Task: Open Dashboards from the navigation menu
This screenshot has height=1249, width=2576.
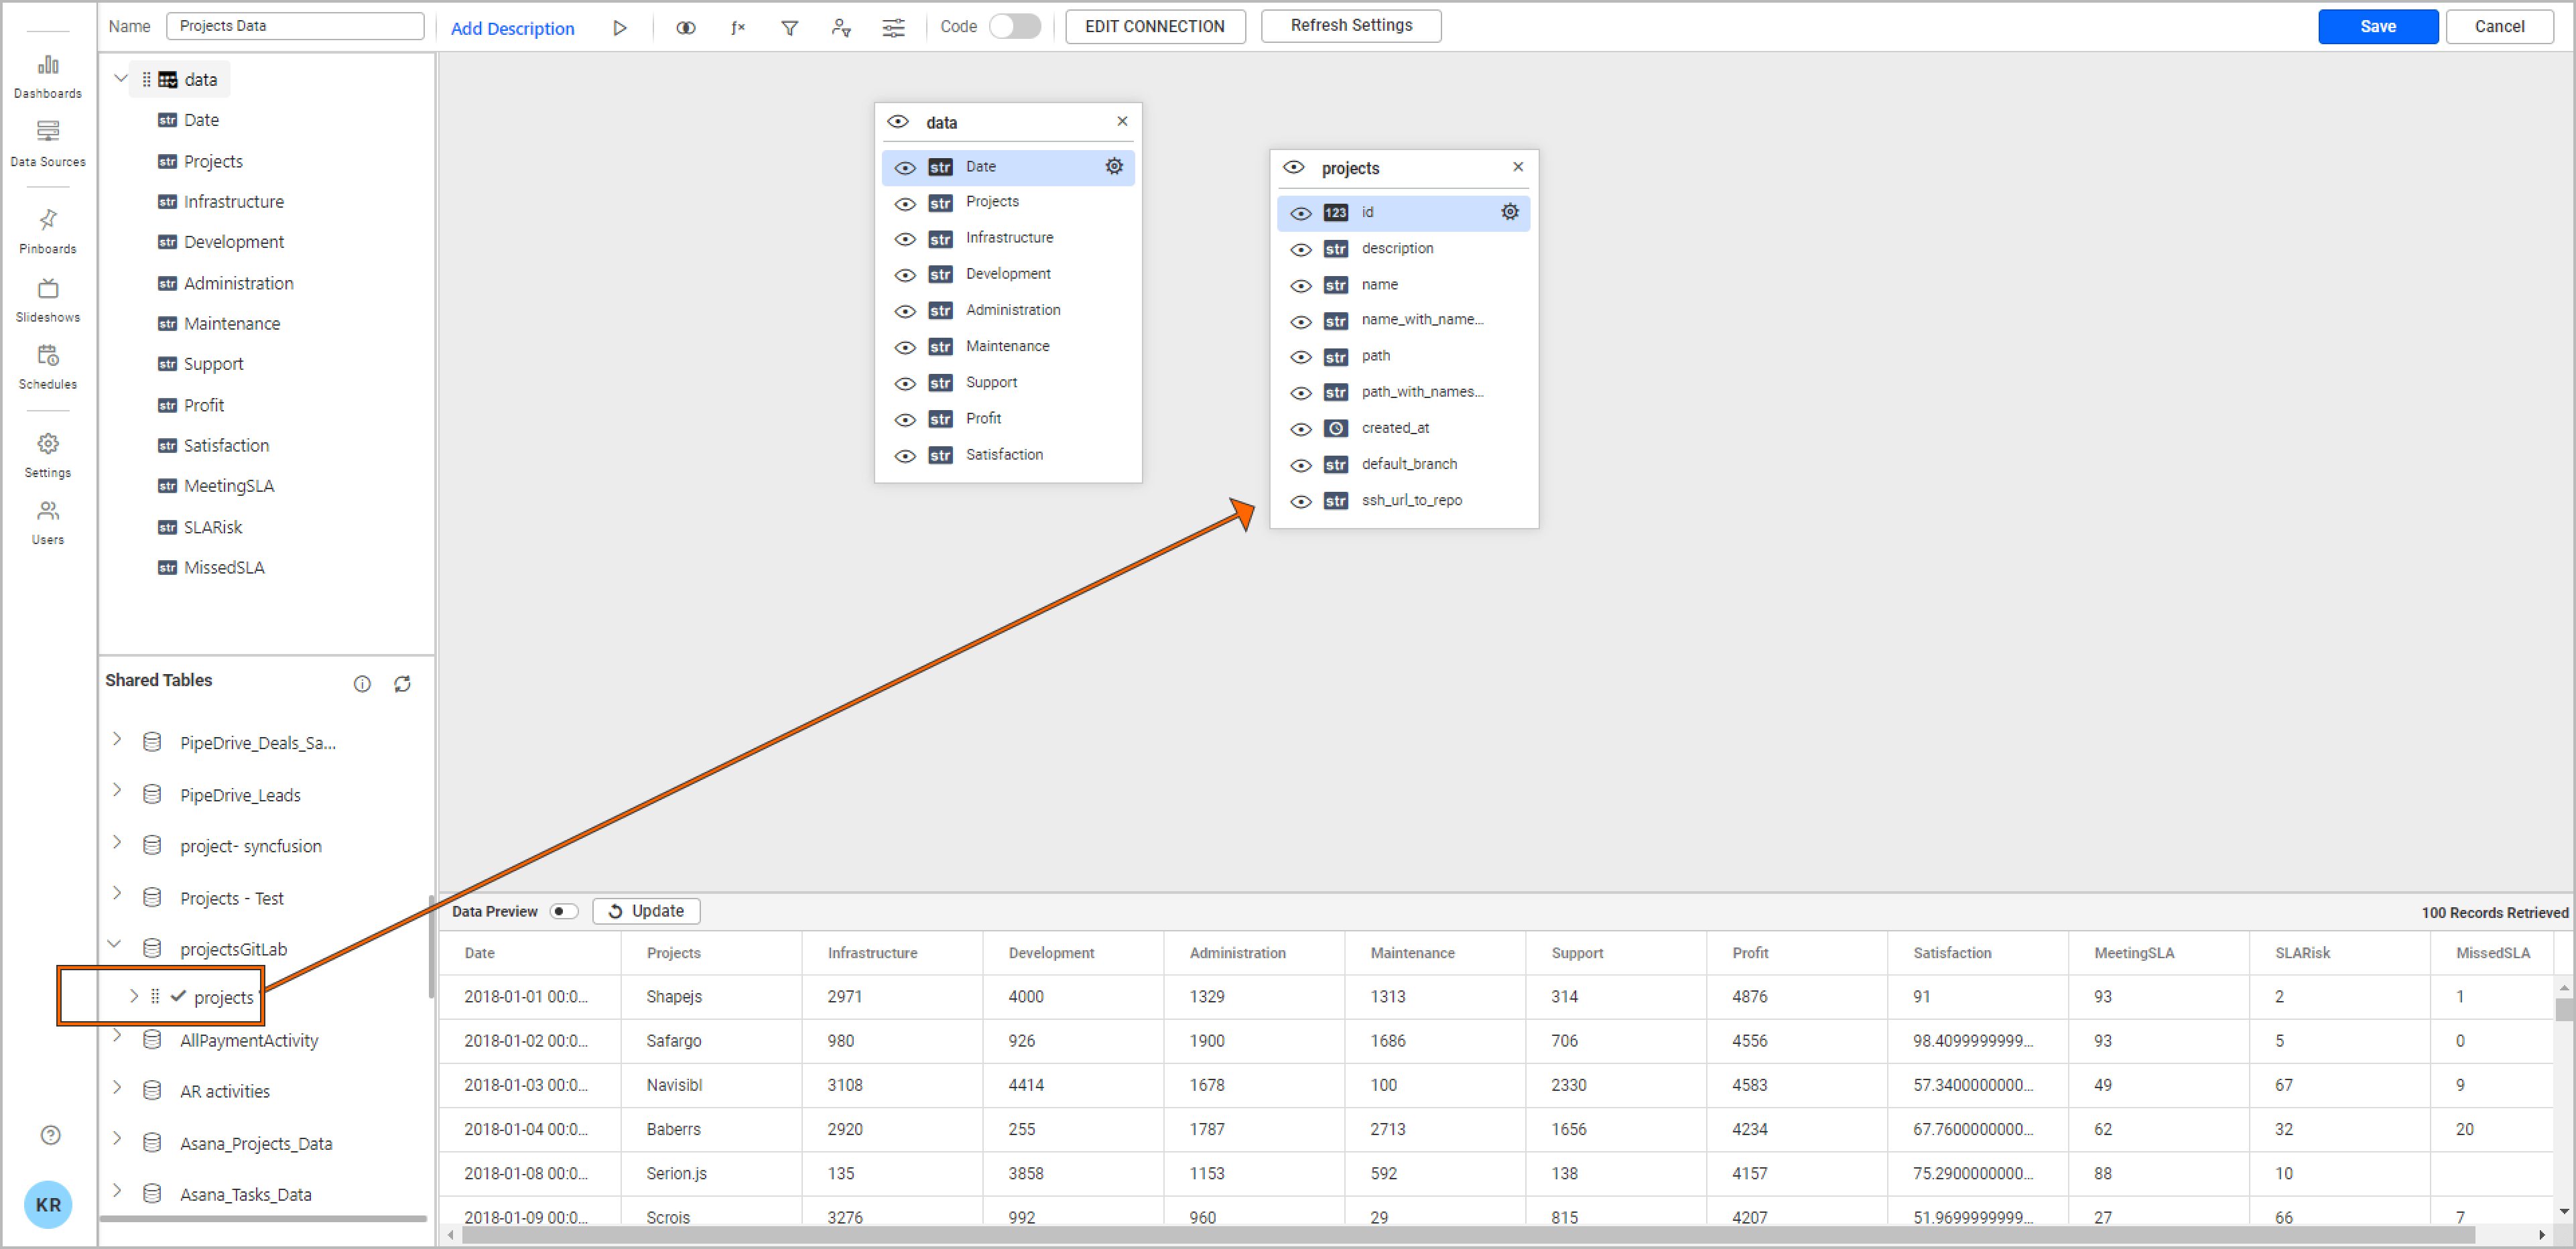Action: click(x=47, y=75)
